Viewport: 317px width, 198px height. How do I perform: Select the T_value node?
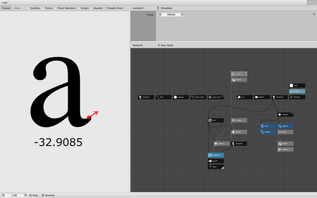239,120
